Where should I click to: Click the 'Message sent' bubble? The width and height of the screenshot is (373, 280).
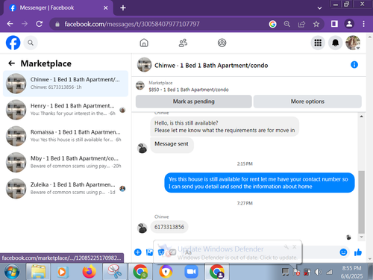tap(172, 144)
